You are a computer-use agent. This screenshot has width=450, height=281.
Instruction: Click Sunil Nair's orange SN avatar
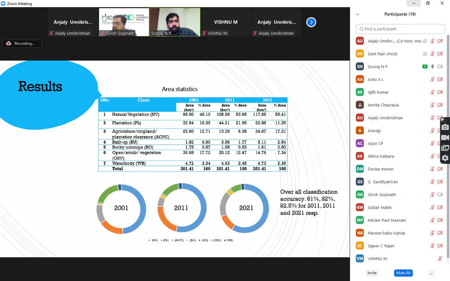point(360,54)
